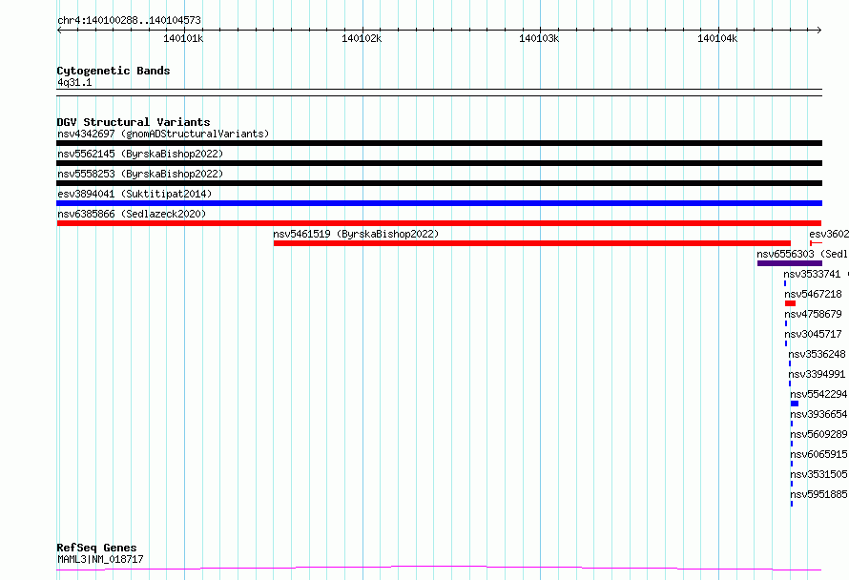Image resolution: width=849 pixels, height=580 pixels.
Task: Open variant label nsv3045717
Action: point(814,334)
